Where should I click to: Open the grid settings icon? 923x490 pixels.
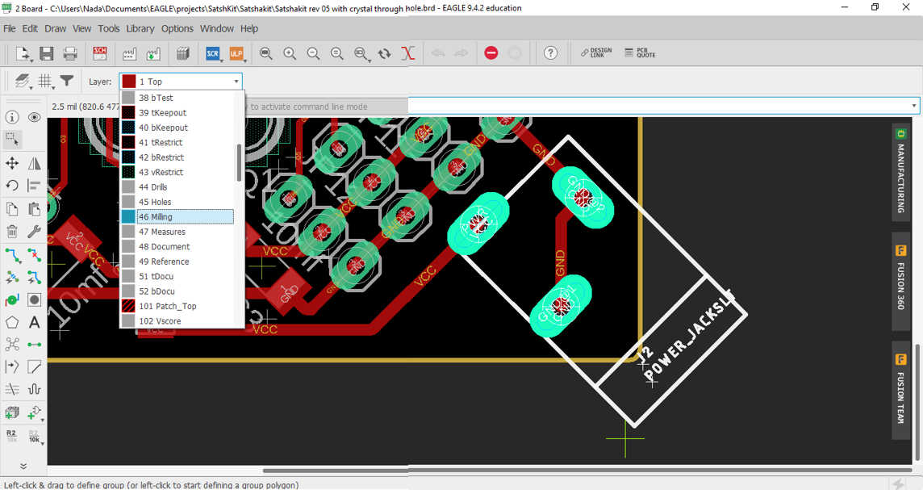(x=46, y=82)
